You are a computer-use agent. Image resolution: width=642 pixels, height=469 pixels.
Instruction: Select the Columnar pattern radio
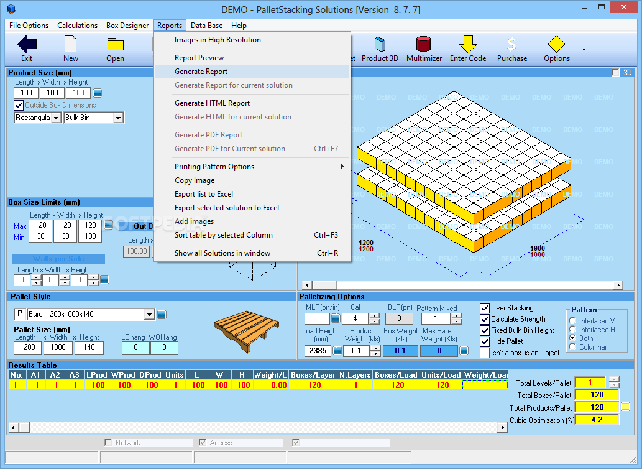[573, 347]
